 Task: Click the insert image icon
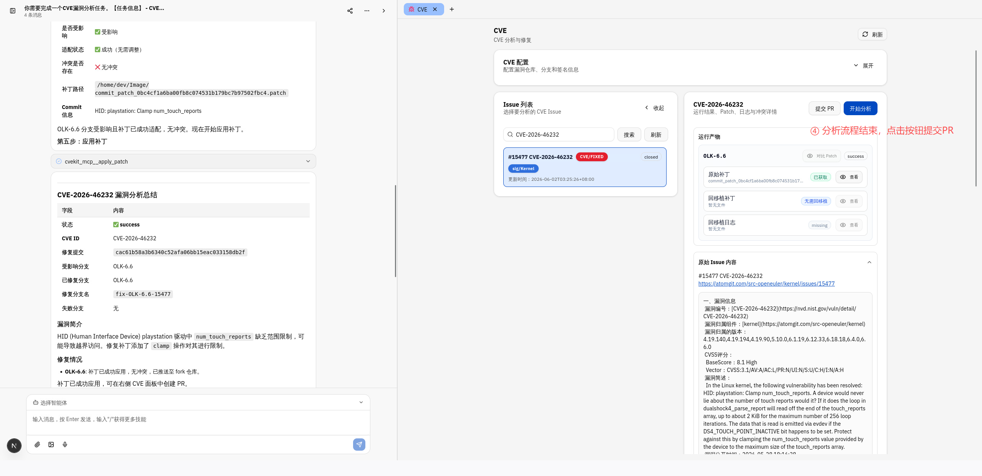[x=51, y=445]
